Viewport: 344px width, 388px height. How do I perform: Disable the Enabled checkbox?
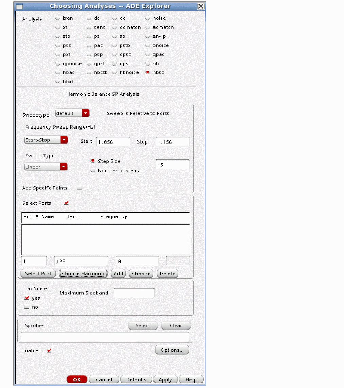coord(49,350)
